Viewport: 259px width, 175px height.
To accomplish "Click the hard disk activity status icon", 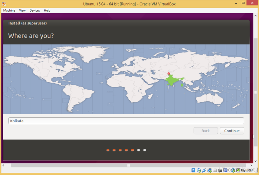I will click(193, 170).
